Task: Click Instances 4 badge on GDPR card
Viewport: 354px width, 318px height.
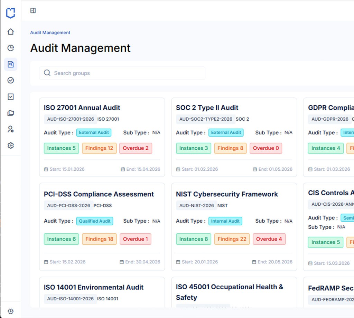Action: click(326, 148)
